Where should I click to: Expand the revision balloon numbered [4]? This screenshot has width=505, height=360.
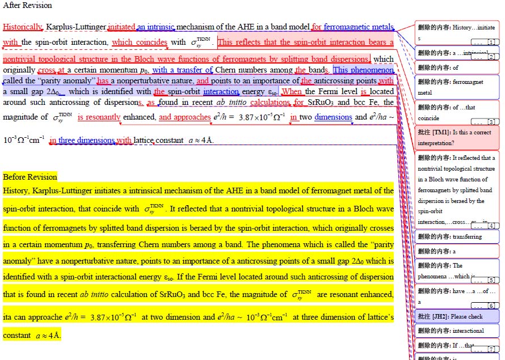pos(485,226)
